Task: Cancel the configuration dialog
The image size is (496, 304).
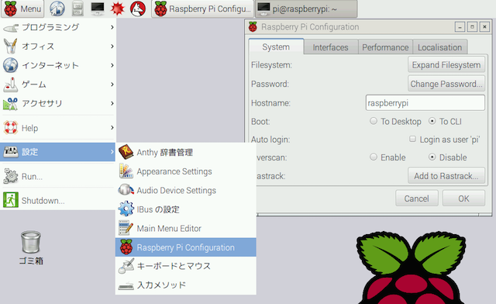Action: 417,199
